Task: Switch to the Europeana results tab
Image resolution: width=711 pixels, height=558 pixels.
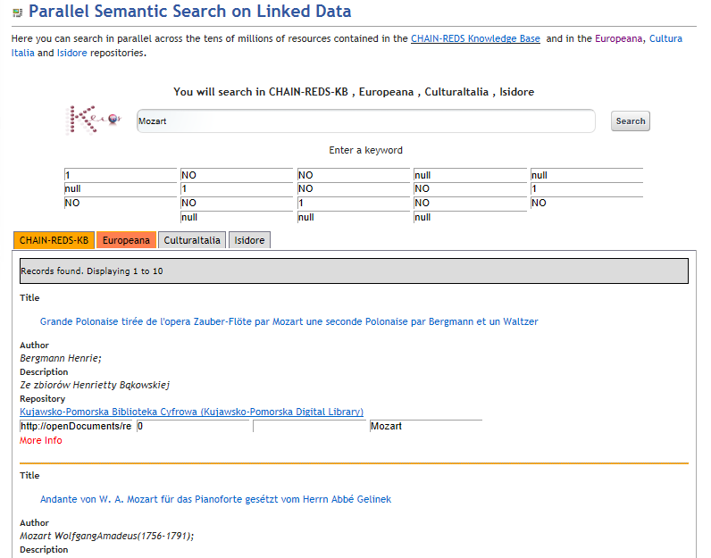Action: click(126, 240)
